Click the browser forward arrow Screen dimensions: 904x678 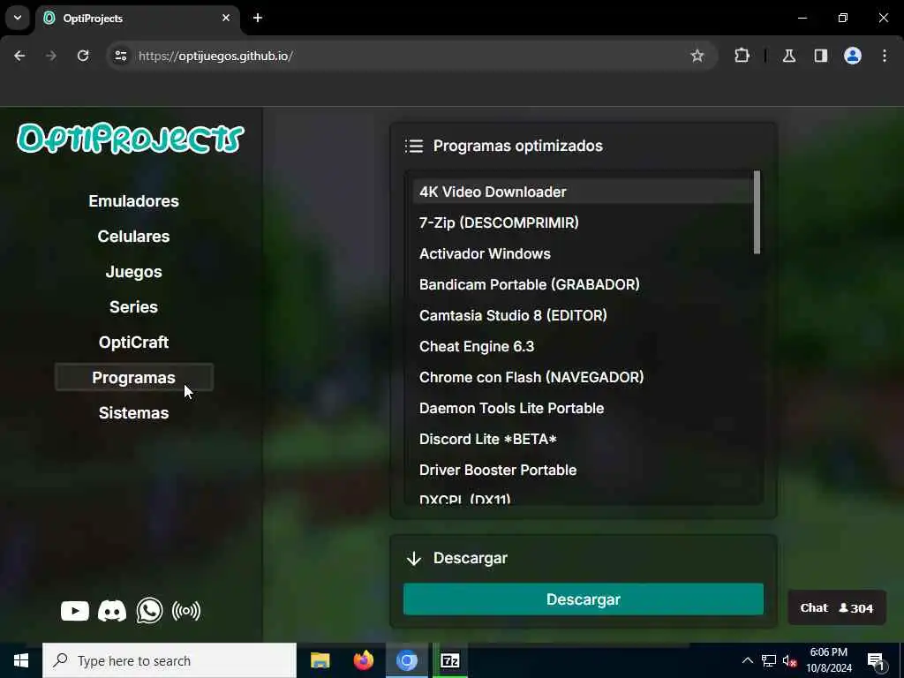pyautogui.click(x=51, y=56)
